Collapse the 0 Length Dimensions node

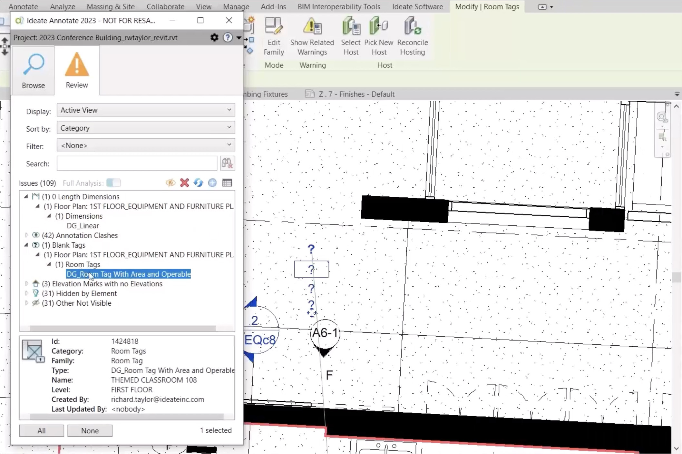[x=26, y=196]
